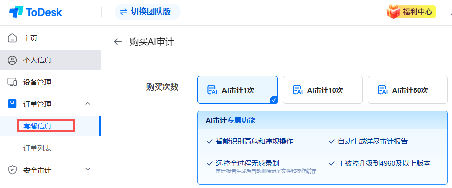Viewport: 452px width, 188px height.
Task: Go to 主页 in the sidebar
Action: 51,38
